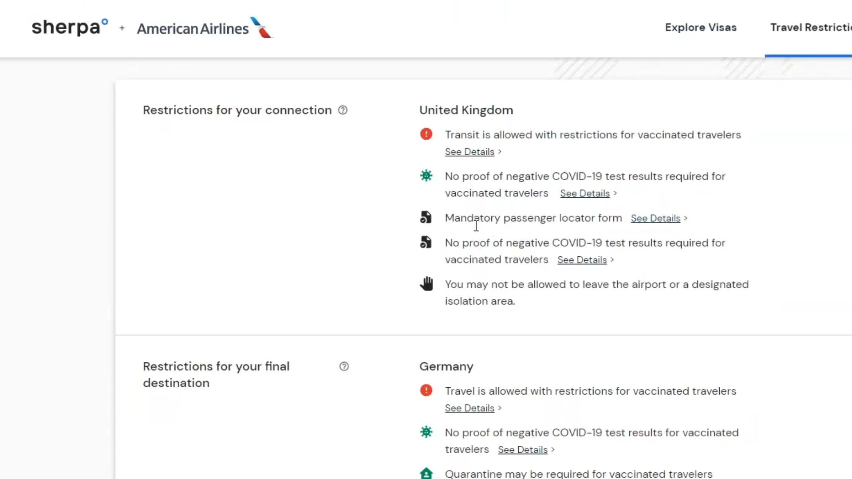The height and width of the screenshot is (479, 852).
Task: Click the United Kingdom country heading
Action: pyautogui.click(x=466, y=110)
